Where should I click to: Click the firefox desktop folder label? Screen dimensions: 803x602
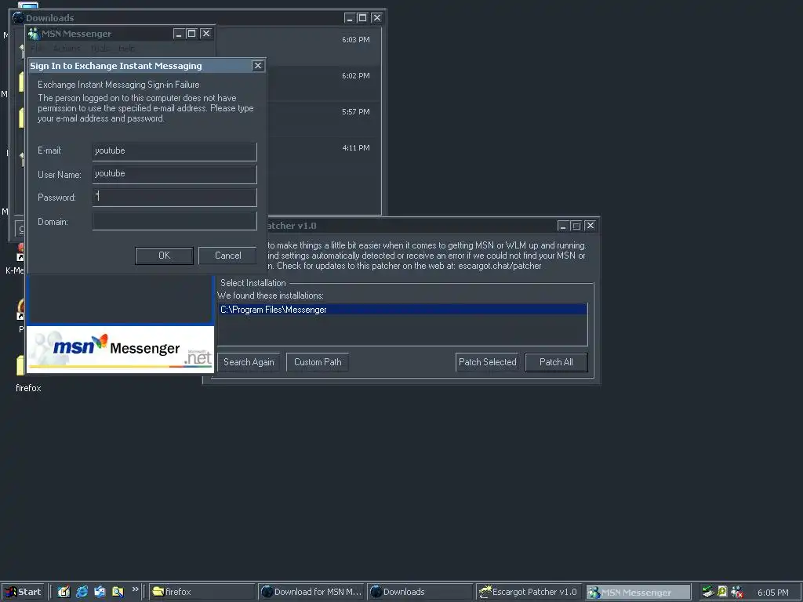coord(28,388)
